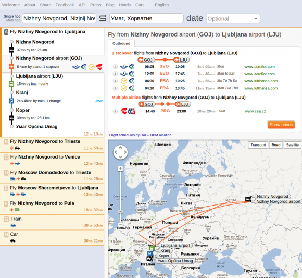Click green bus icon for Ljubljana to Kranj
This screenshot has height=278, width=302.
point(11,84)
